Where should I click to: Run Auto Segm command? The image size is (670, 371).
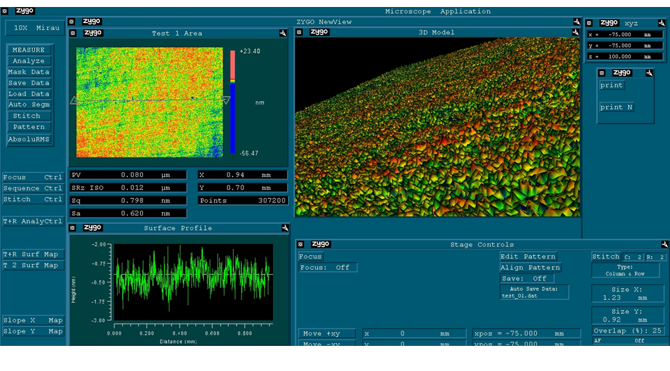point(29,105)
